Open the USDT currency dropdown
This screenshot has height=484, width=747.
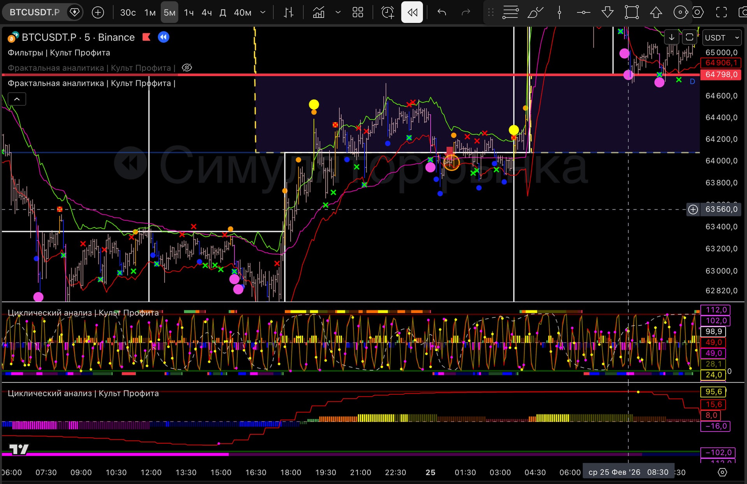coord(722,38)
